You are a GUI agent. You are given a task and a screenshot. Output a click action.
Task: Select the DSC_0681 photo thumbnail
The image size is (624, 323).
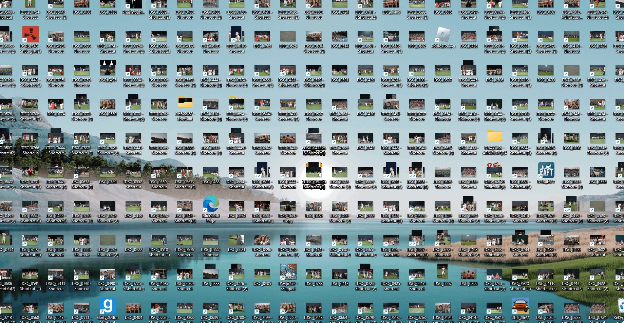pos(237,240)
